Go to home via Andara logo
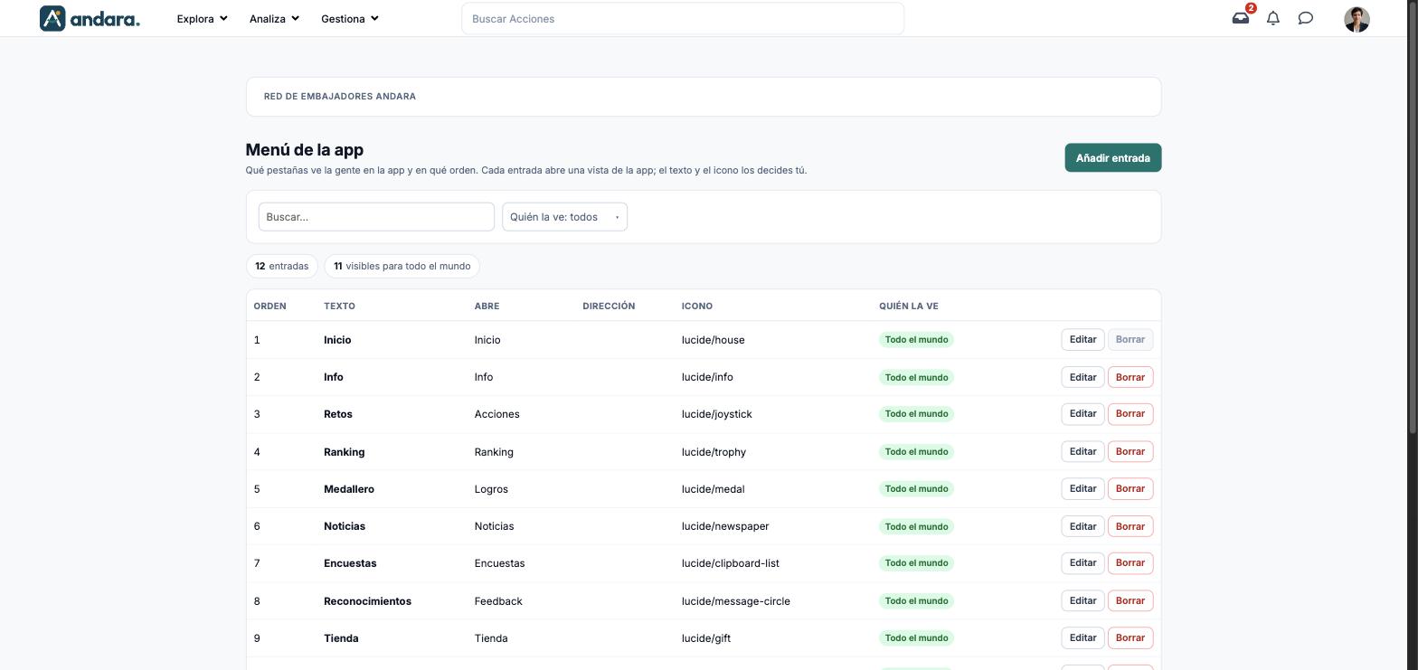 (90, 18)
